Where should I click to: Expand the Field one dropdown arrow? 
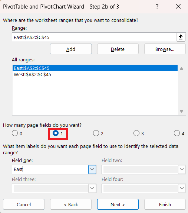pyautogui.click(x=92, y=170)
